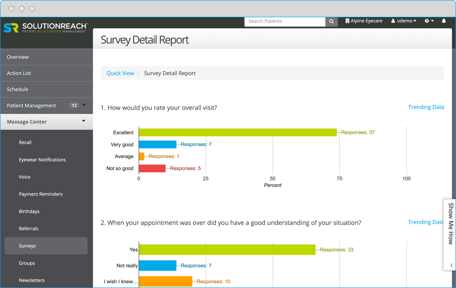This screenshot has width=456, height=288.
Task: Click the Alpine Eyecare building icon
Action: coord(347,21)
